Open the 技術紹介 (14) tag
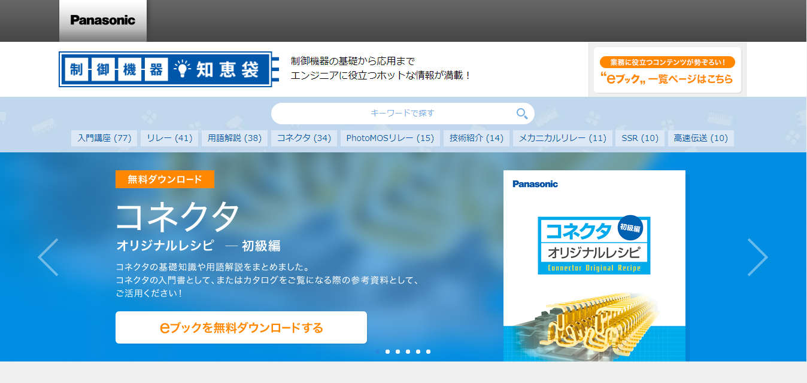The height and width of the screenshot is (383, 807). coord(477,138)
